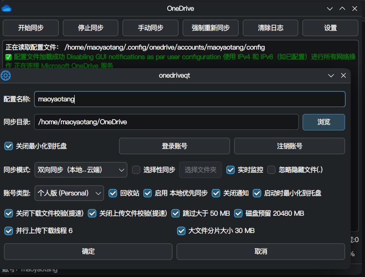Image resolution: width=365 pixels, height=277 pixels.
Task: Click 登录账号 to log in
Action: (x=175, y=146)
